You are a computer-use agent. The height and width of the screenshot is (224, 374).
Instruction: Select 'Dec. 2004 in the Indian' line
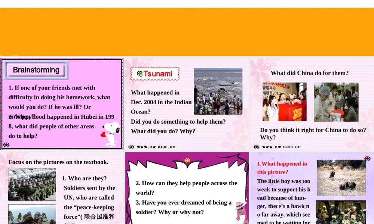point(161,102)
